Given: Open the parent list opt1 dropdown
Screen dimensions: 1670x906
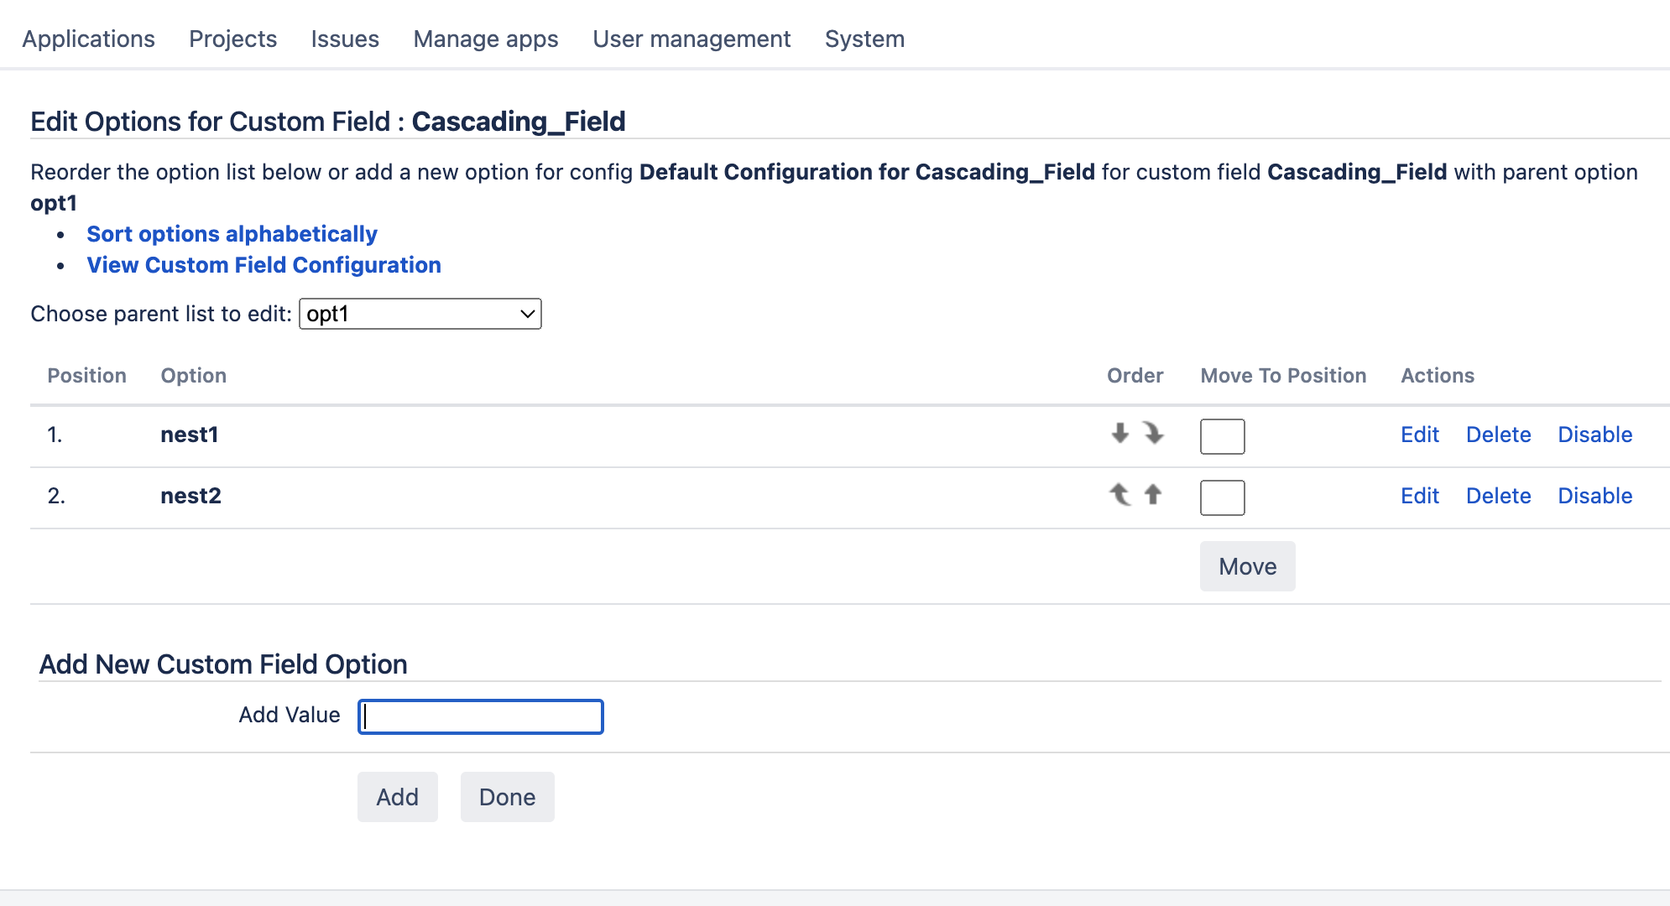Looking at the screenshot, I should (420, 314).
